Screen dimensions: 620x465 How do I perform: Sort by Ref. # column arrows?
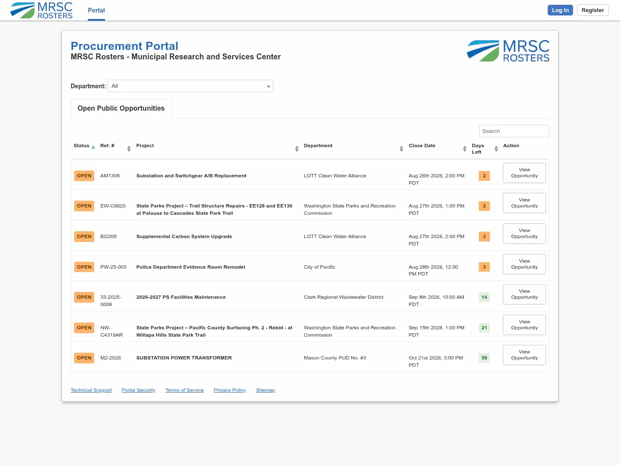pos(129,149)
